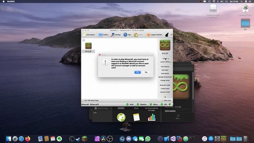Open Minecraft Folder from side panel
Viewport: 254px width, 143px height.
point(165,85)
